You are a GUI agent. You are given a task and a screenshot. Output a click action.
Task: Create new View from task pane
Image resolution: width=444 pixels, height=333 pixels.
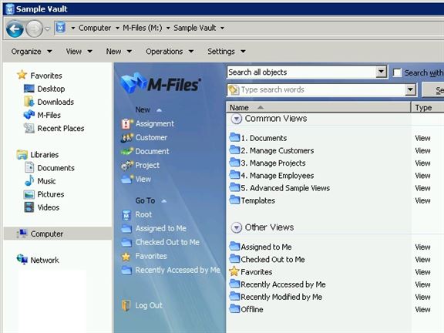pyautogui.click(x=136, y=180)
